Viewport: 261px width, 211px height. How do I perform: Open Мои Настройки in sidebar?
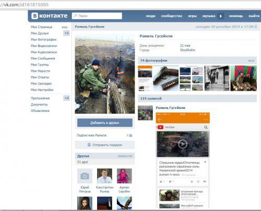point(42,90)
